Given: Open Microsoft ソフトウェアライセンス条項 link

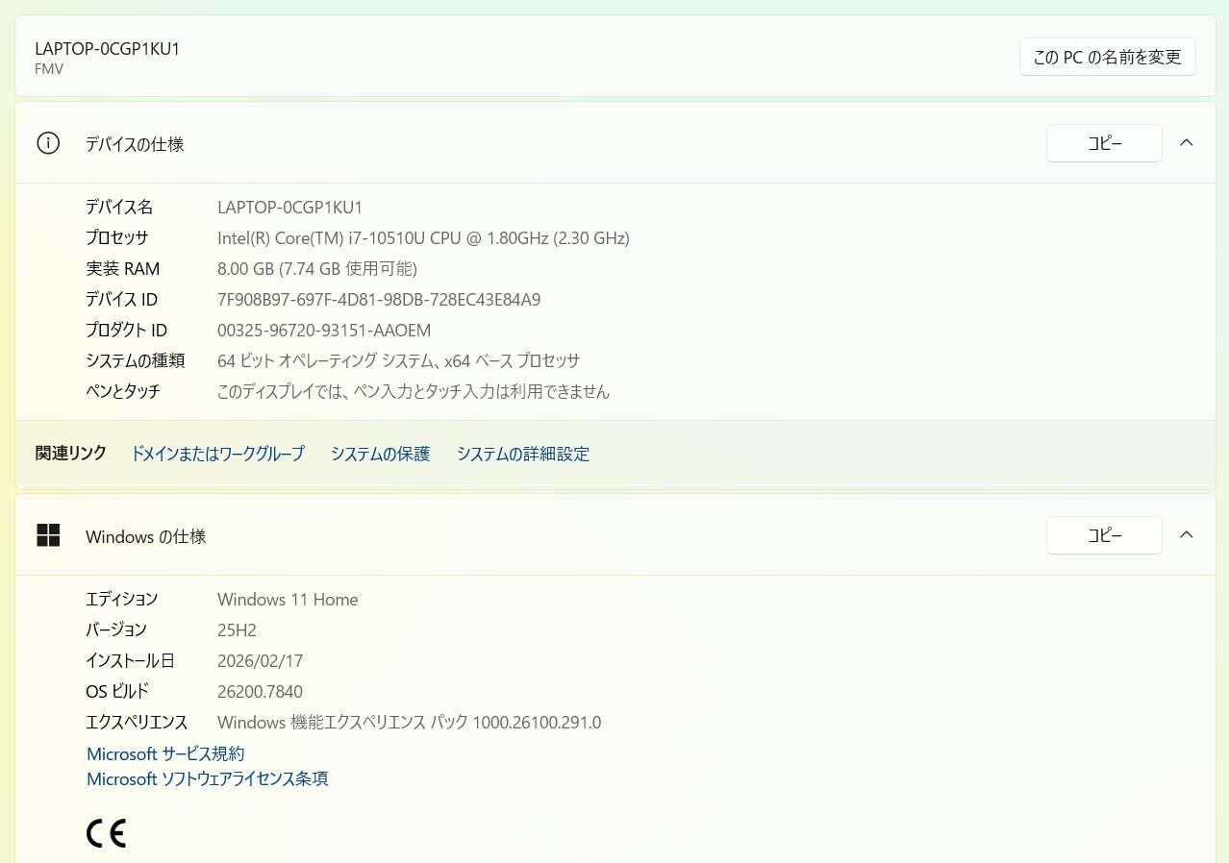Looking at the screenshot, I should point(207,779).
